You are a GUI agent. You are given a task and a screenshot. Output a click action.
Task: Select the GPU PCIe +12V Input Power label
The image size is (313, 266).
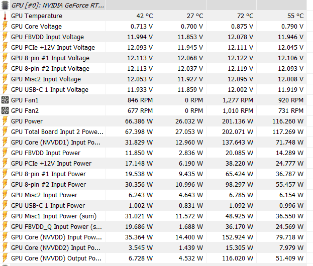pyautogui.click(x=51, y=164)
